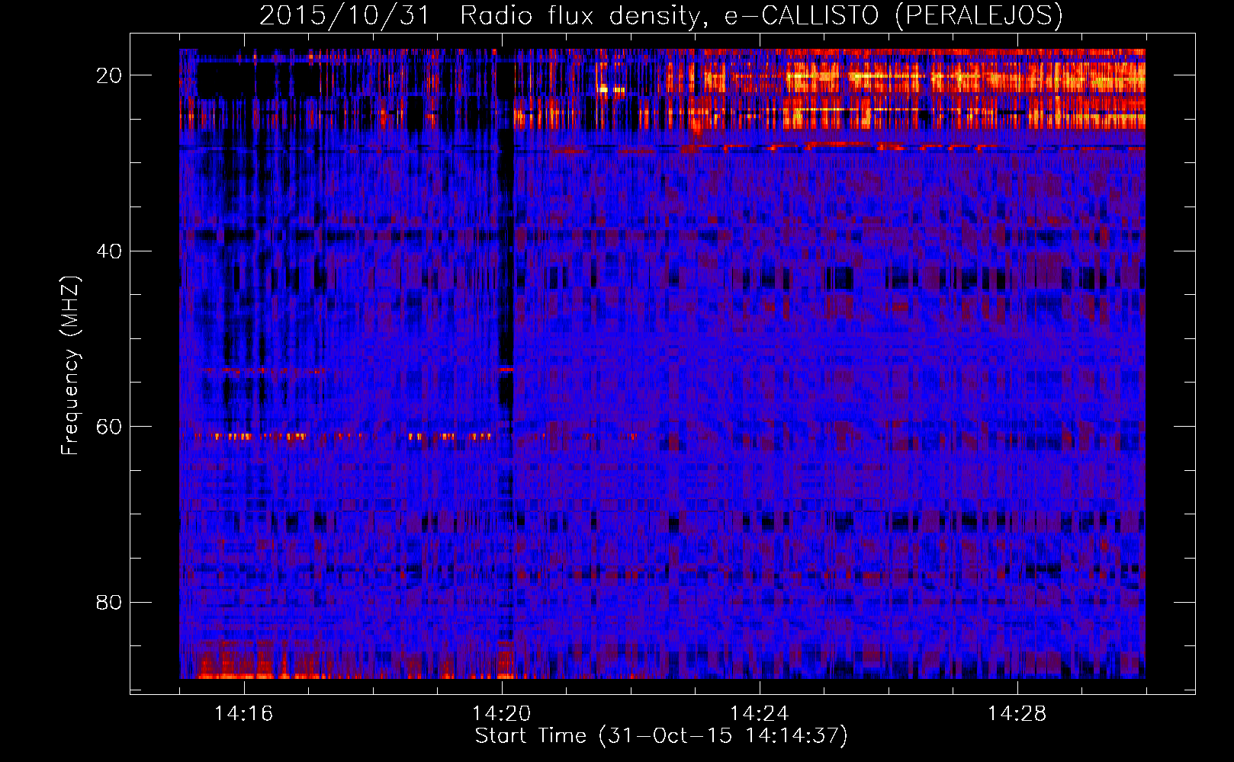The height and width of the screenshot is (762, 1234).
Task: Click the '80' frequency tick label
Action: tap(109, 602)
